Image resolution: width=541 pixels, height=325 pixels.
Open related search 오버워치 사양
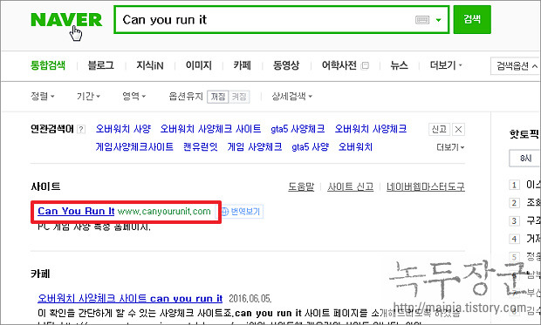point(123,129)
